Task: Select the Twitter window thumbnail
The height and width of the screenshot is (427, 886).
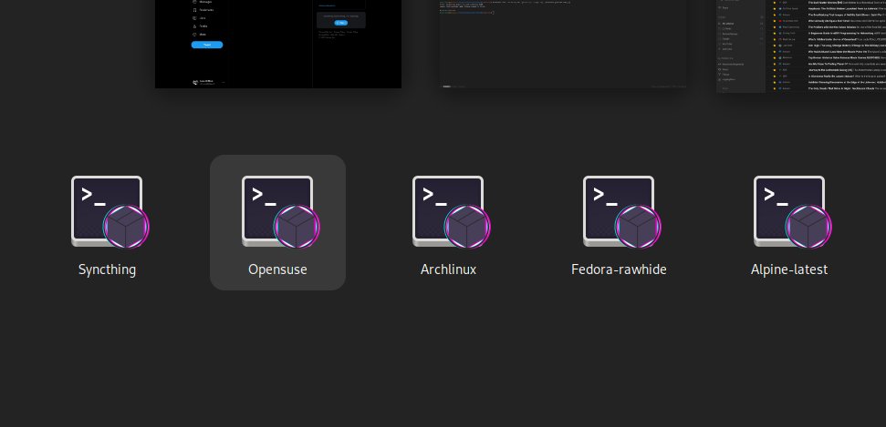Action: pyautogui.click(x=278, y=44)
